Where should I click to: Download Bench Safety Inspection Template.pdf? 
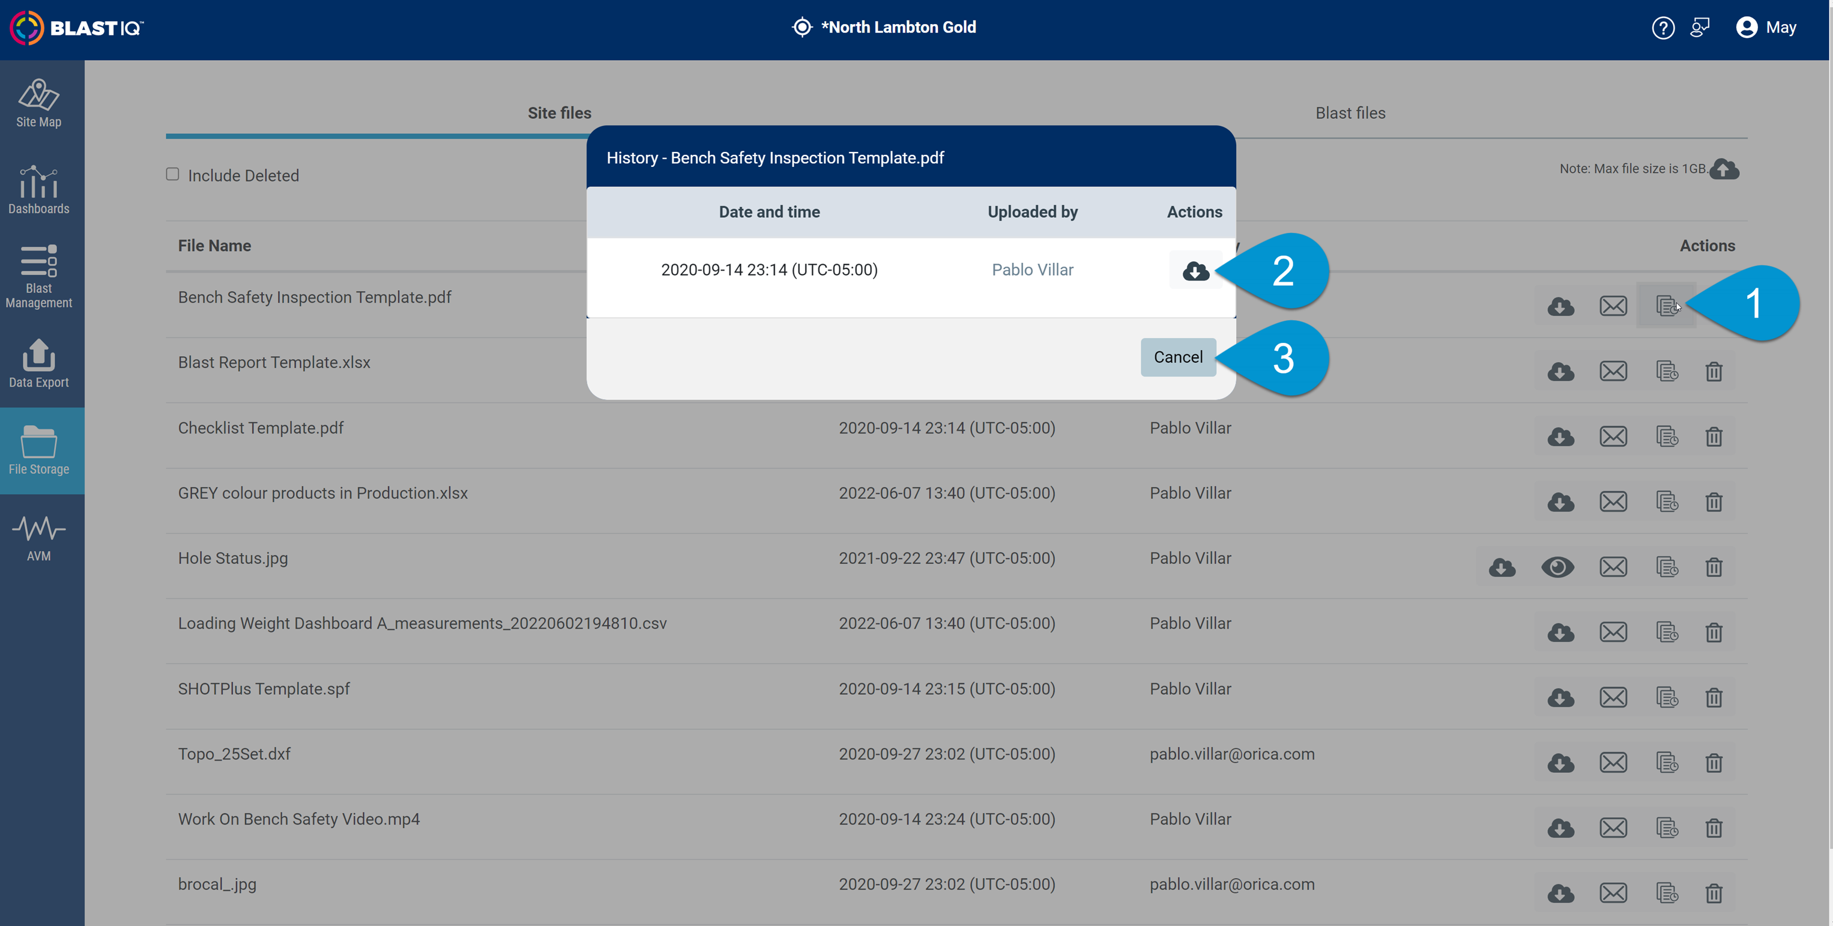(1560, 306)
